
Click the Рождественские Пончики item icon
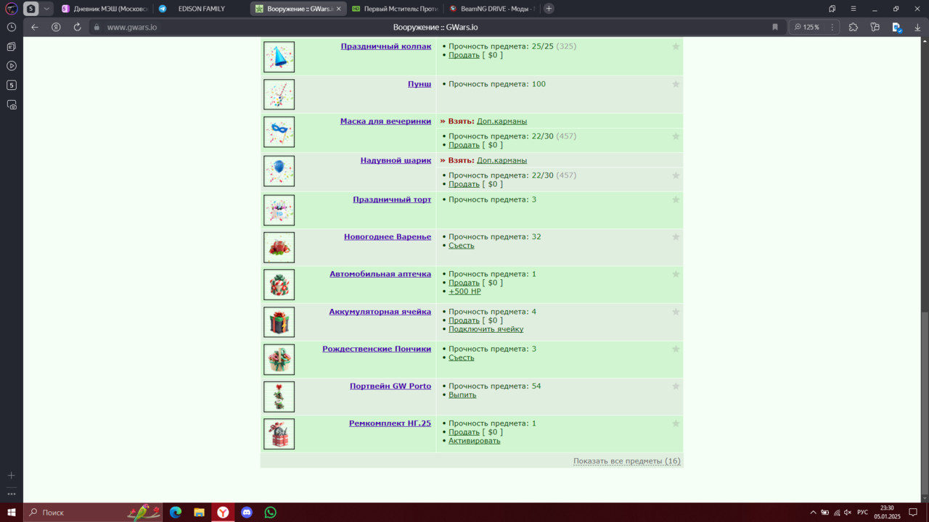(279, 360)
